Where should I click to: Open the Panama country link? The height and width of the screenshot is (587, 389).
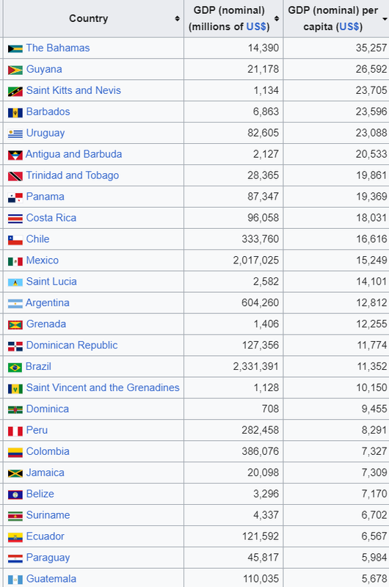click(45, 197)
